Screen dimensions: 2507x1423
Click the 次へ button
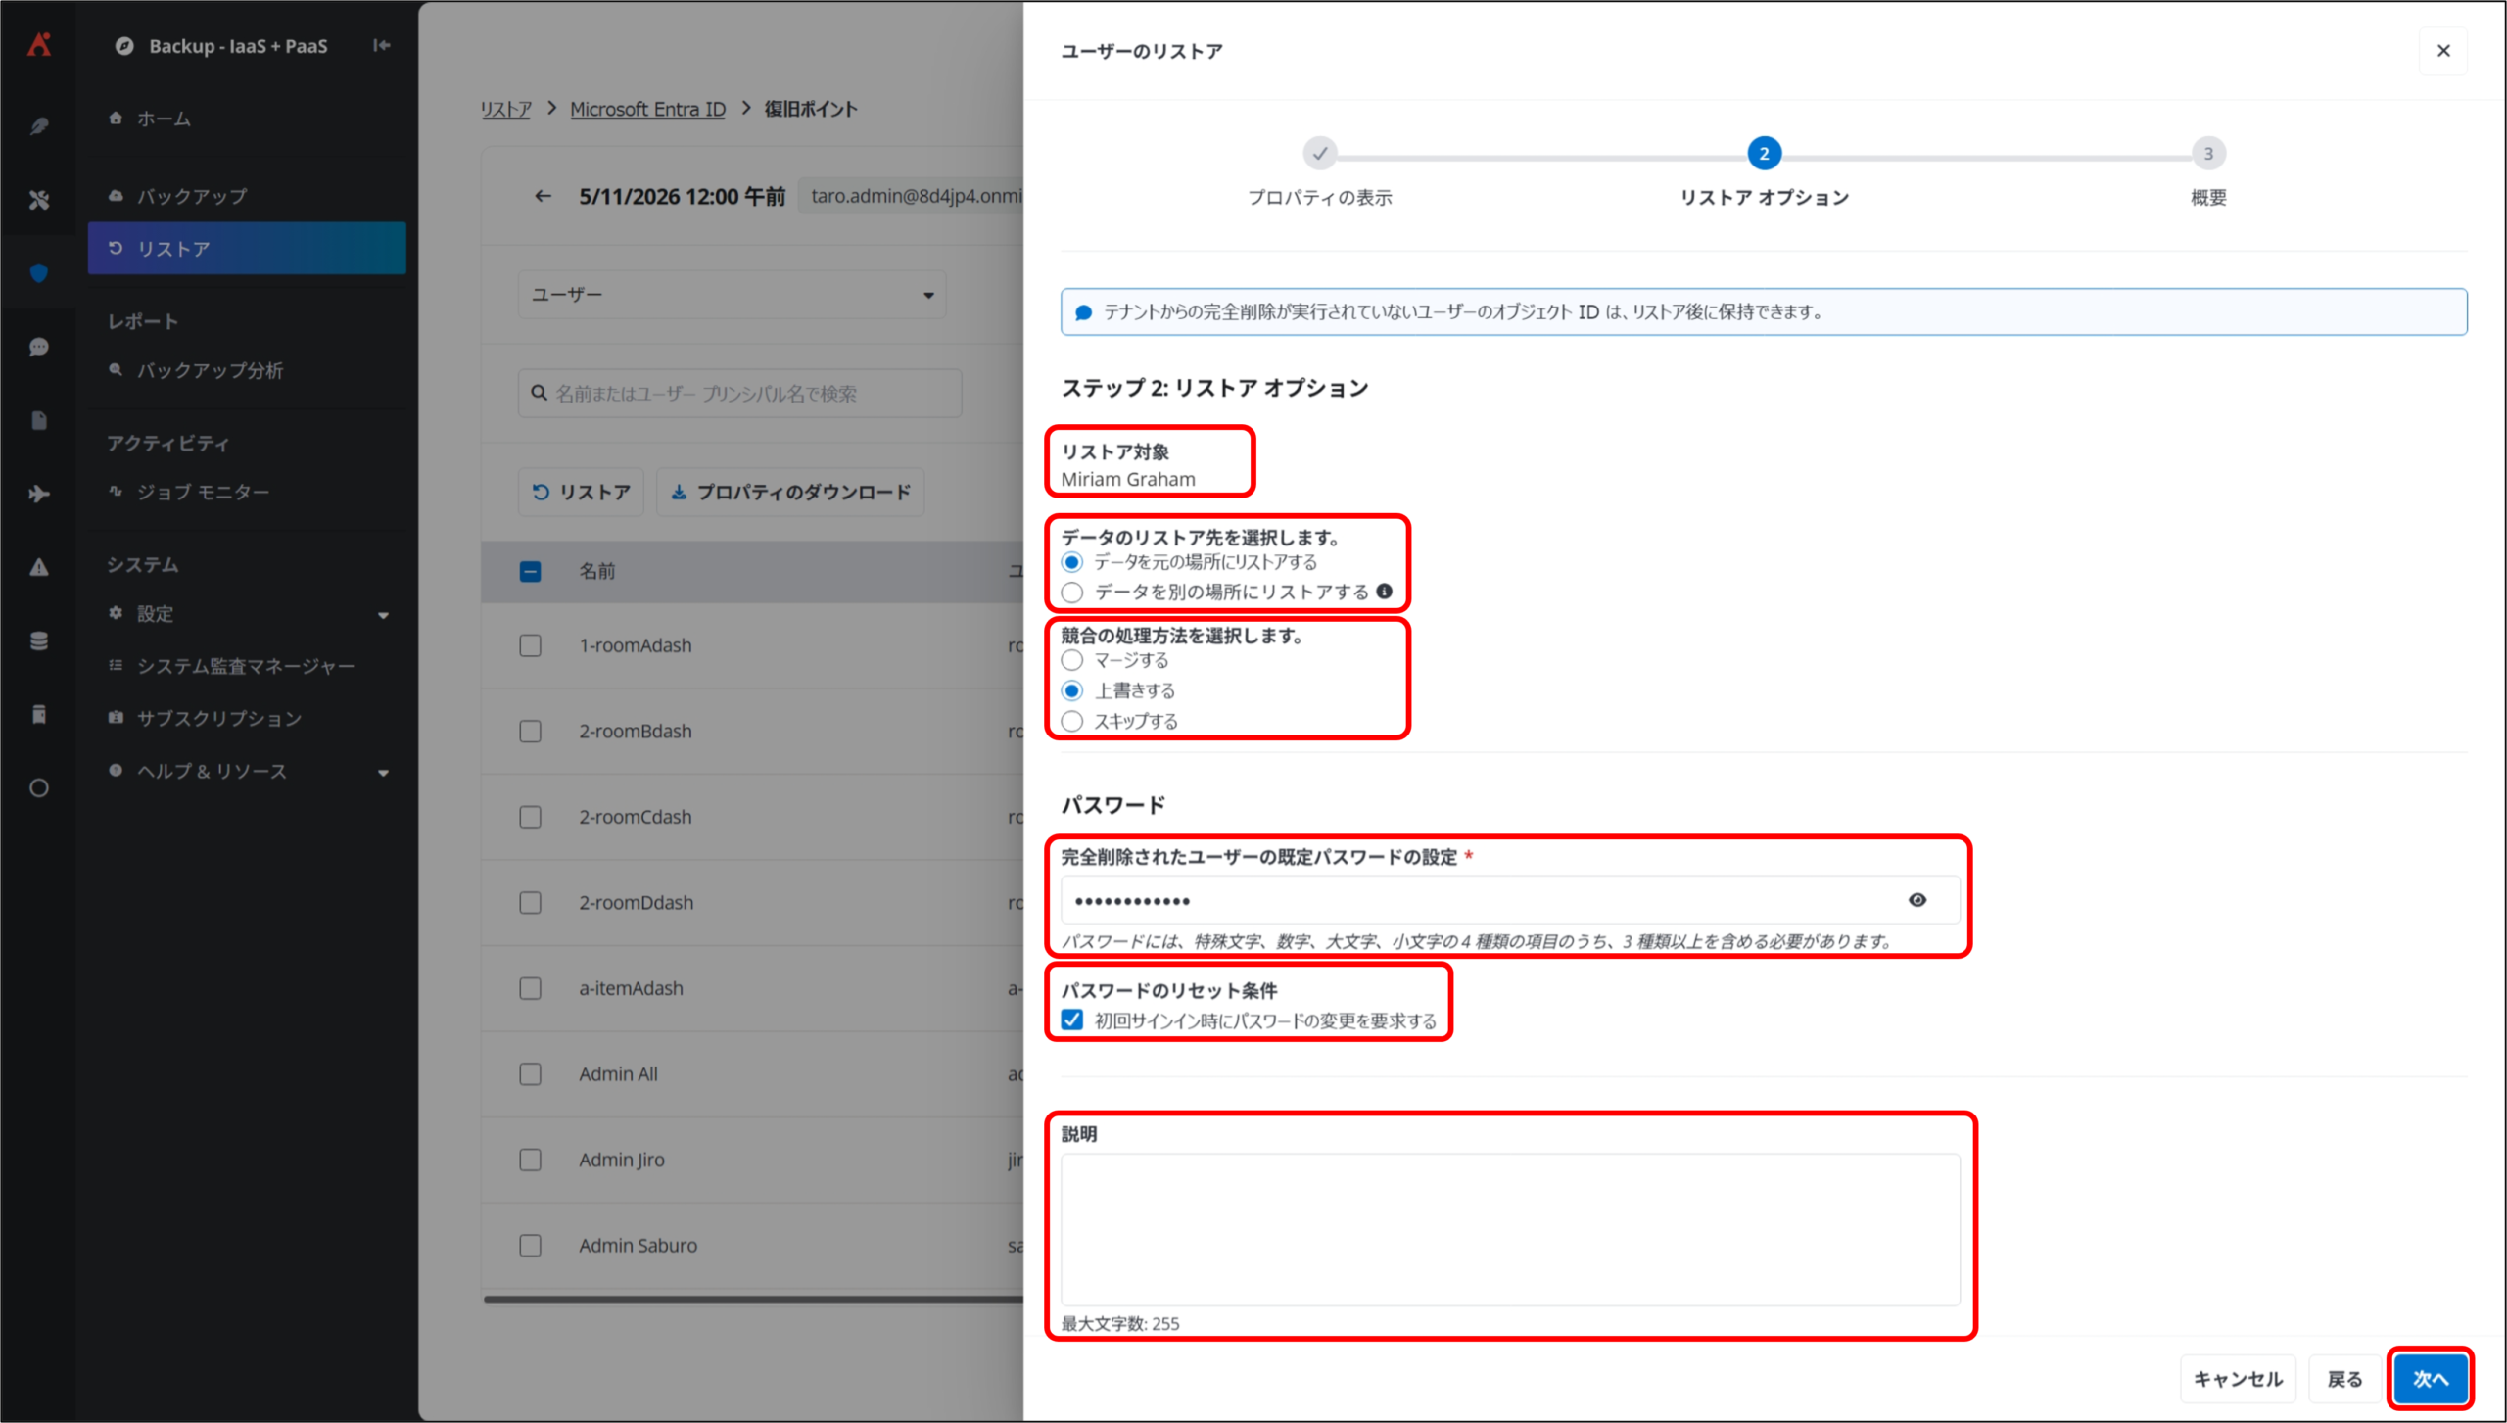[2431, 1379]
